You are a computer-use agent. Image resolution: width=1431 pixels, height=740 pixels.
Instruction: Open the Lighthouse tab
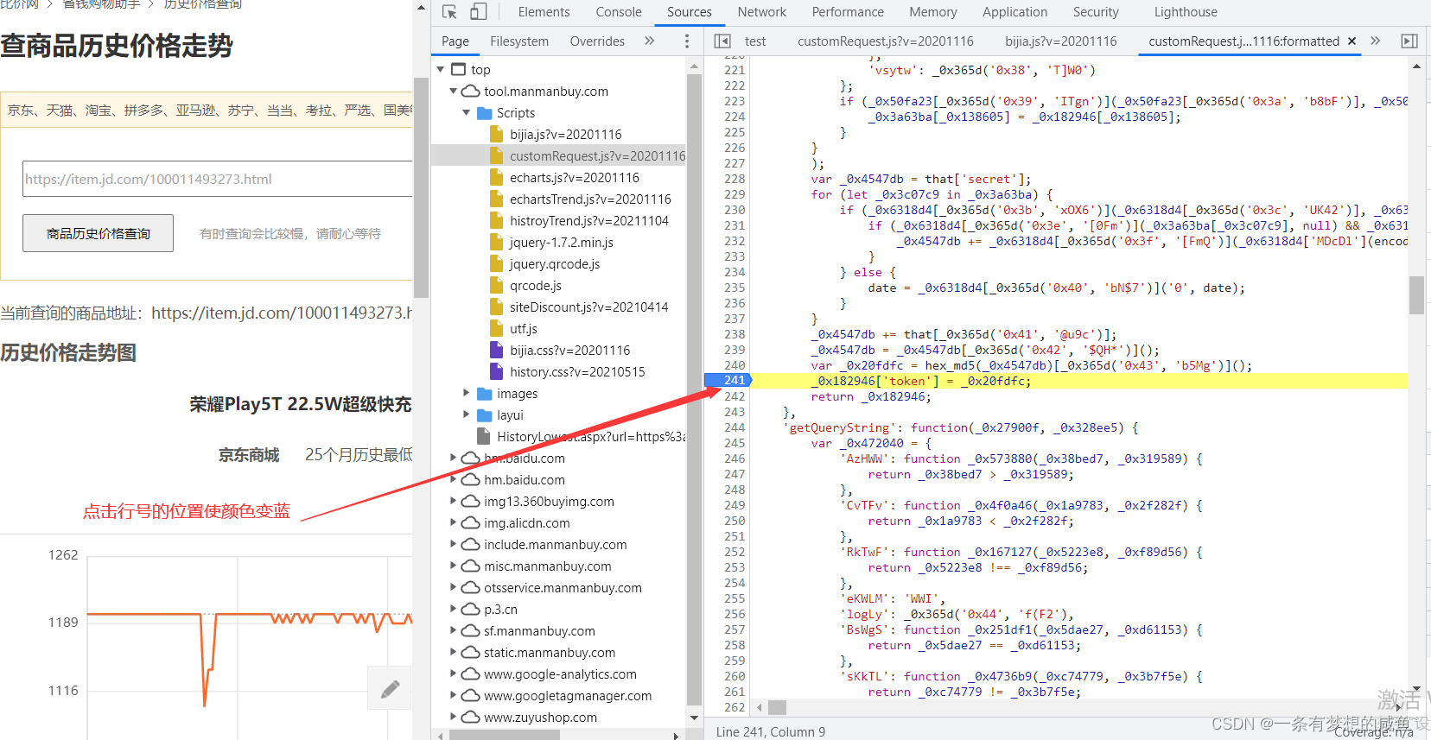tap(1186, 12)
